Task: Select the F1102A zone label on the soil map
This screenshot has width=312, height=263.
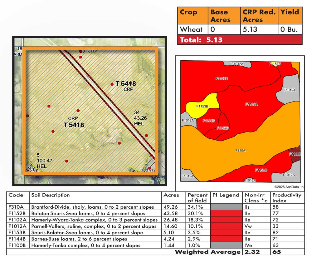Action: click(x=251, y=104)
